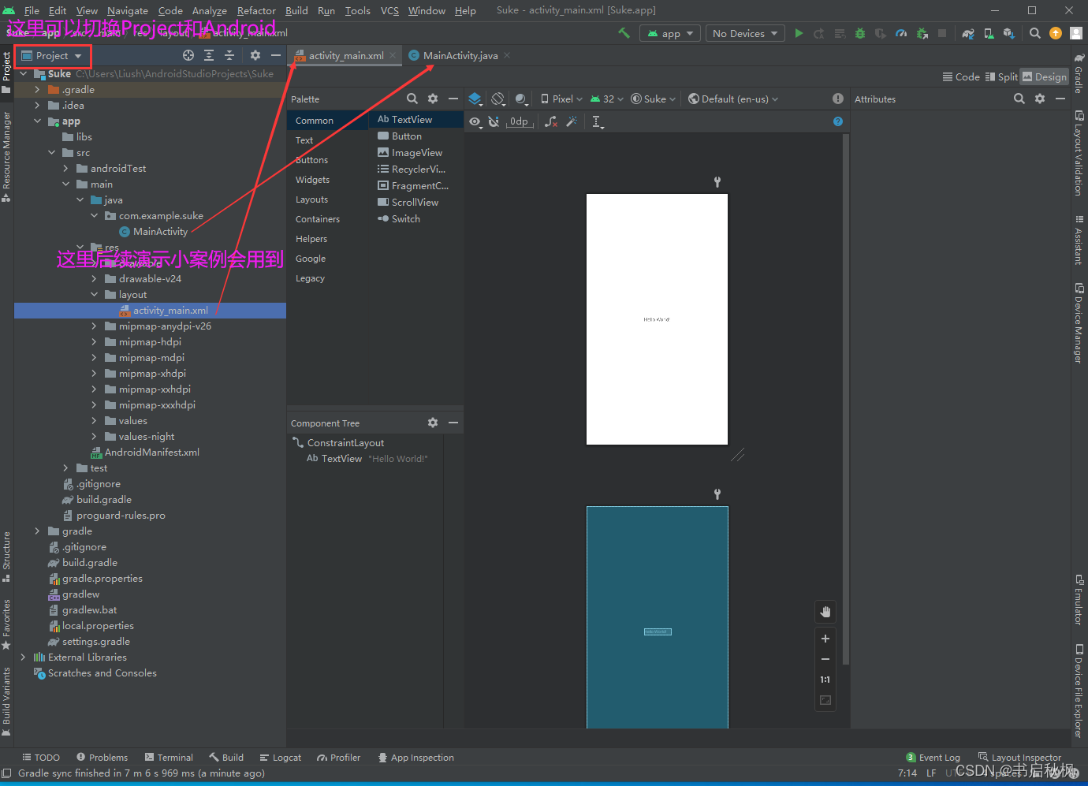1088x786 pixels.
Task: Select opened file target icon in Project panel
Action: 188,55
